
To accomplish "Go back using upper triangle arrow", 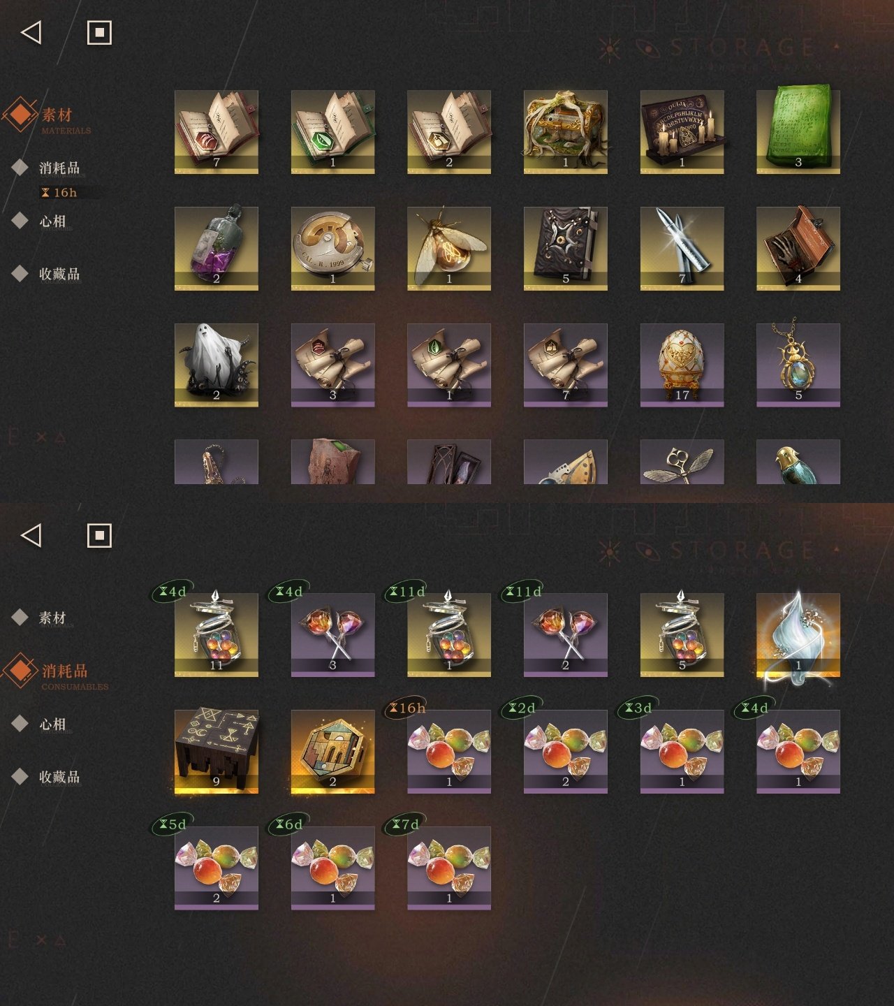I will point(31,32).
